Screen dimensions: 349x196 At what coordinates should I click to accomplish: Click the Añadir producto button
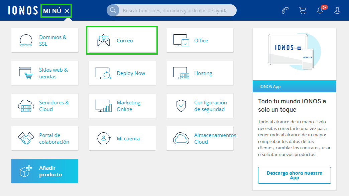point(45,171)
